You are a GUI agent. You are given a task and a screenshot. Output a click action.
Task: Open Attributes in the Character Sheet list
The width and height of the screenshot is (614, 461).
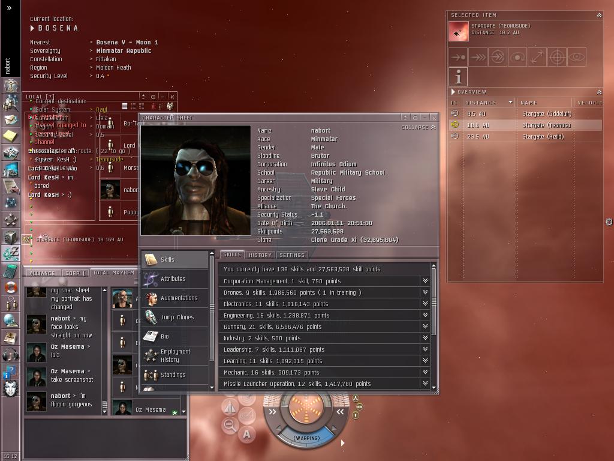point(174,279)
